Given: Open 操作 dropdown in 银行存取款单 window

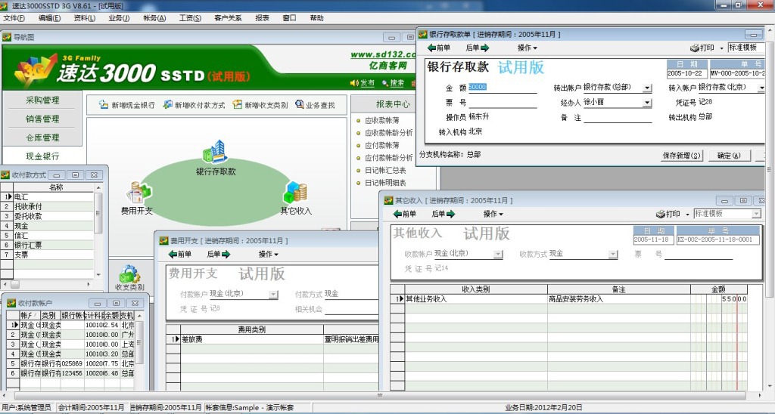Looking at the screenshot, I should point(527,48).
